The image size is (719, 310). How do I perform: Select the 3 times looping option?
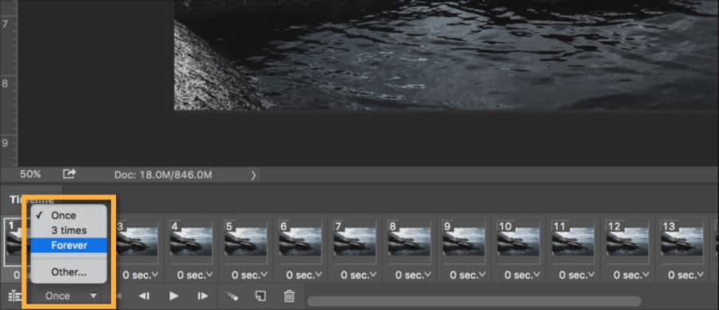(x=69, y=230)
